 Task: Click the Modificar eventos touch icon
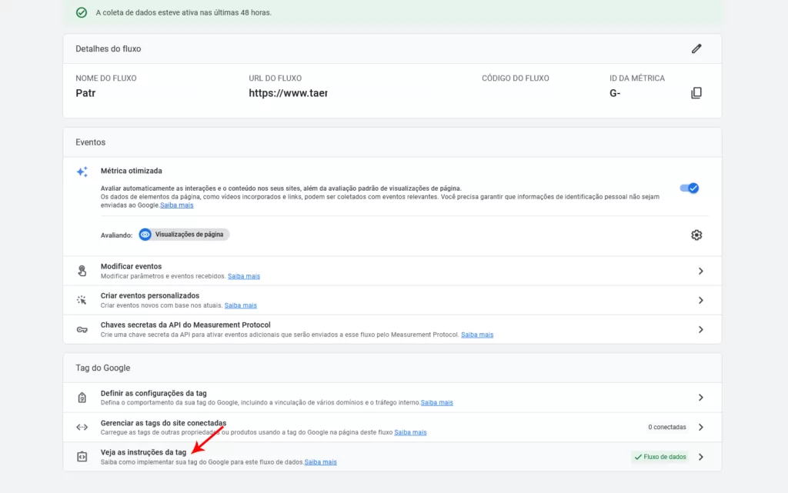point(82,271)
